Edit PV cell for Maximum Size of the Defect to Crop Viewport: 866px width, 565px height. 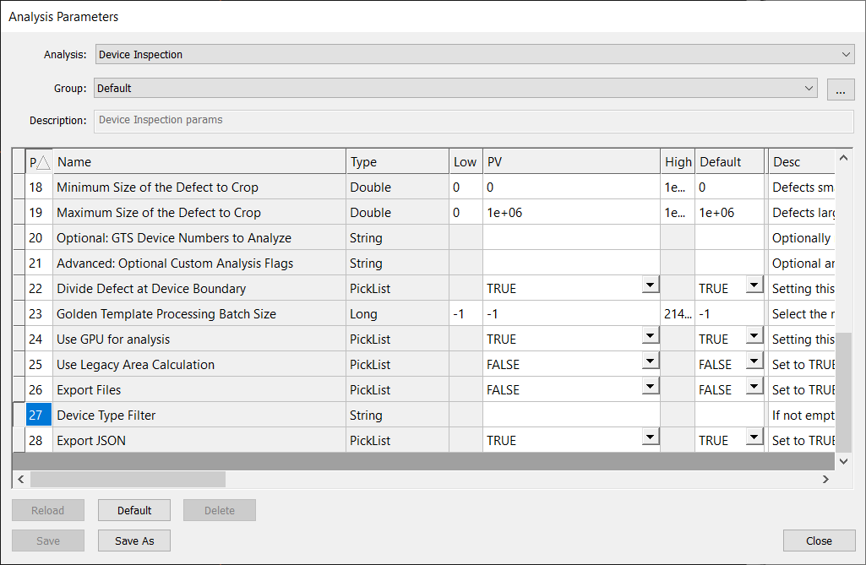point(570,213)
